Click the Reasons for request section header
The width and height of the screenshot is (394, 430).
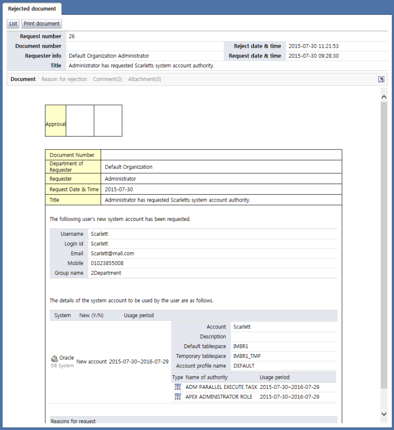click(x=73, y=421)
